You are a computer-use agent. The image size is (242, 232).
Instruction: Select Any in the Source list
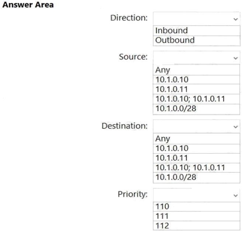pyautogui.click(x=196, y=70)
